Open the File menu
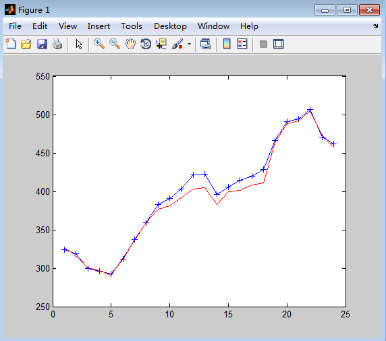Image resolution: width=386 pixels, height=341 pixels. point(15,26)
